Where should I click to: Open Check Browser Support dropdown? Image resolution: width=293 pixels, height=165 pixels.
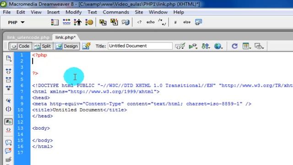180,46
